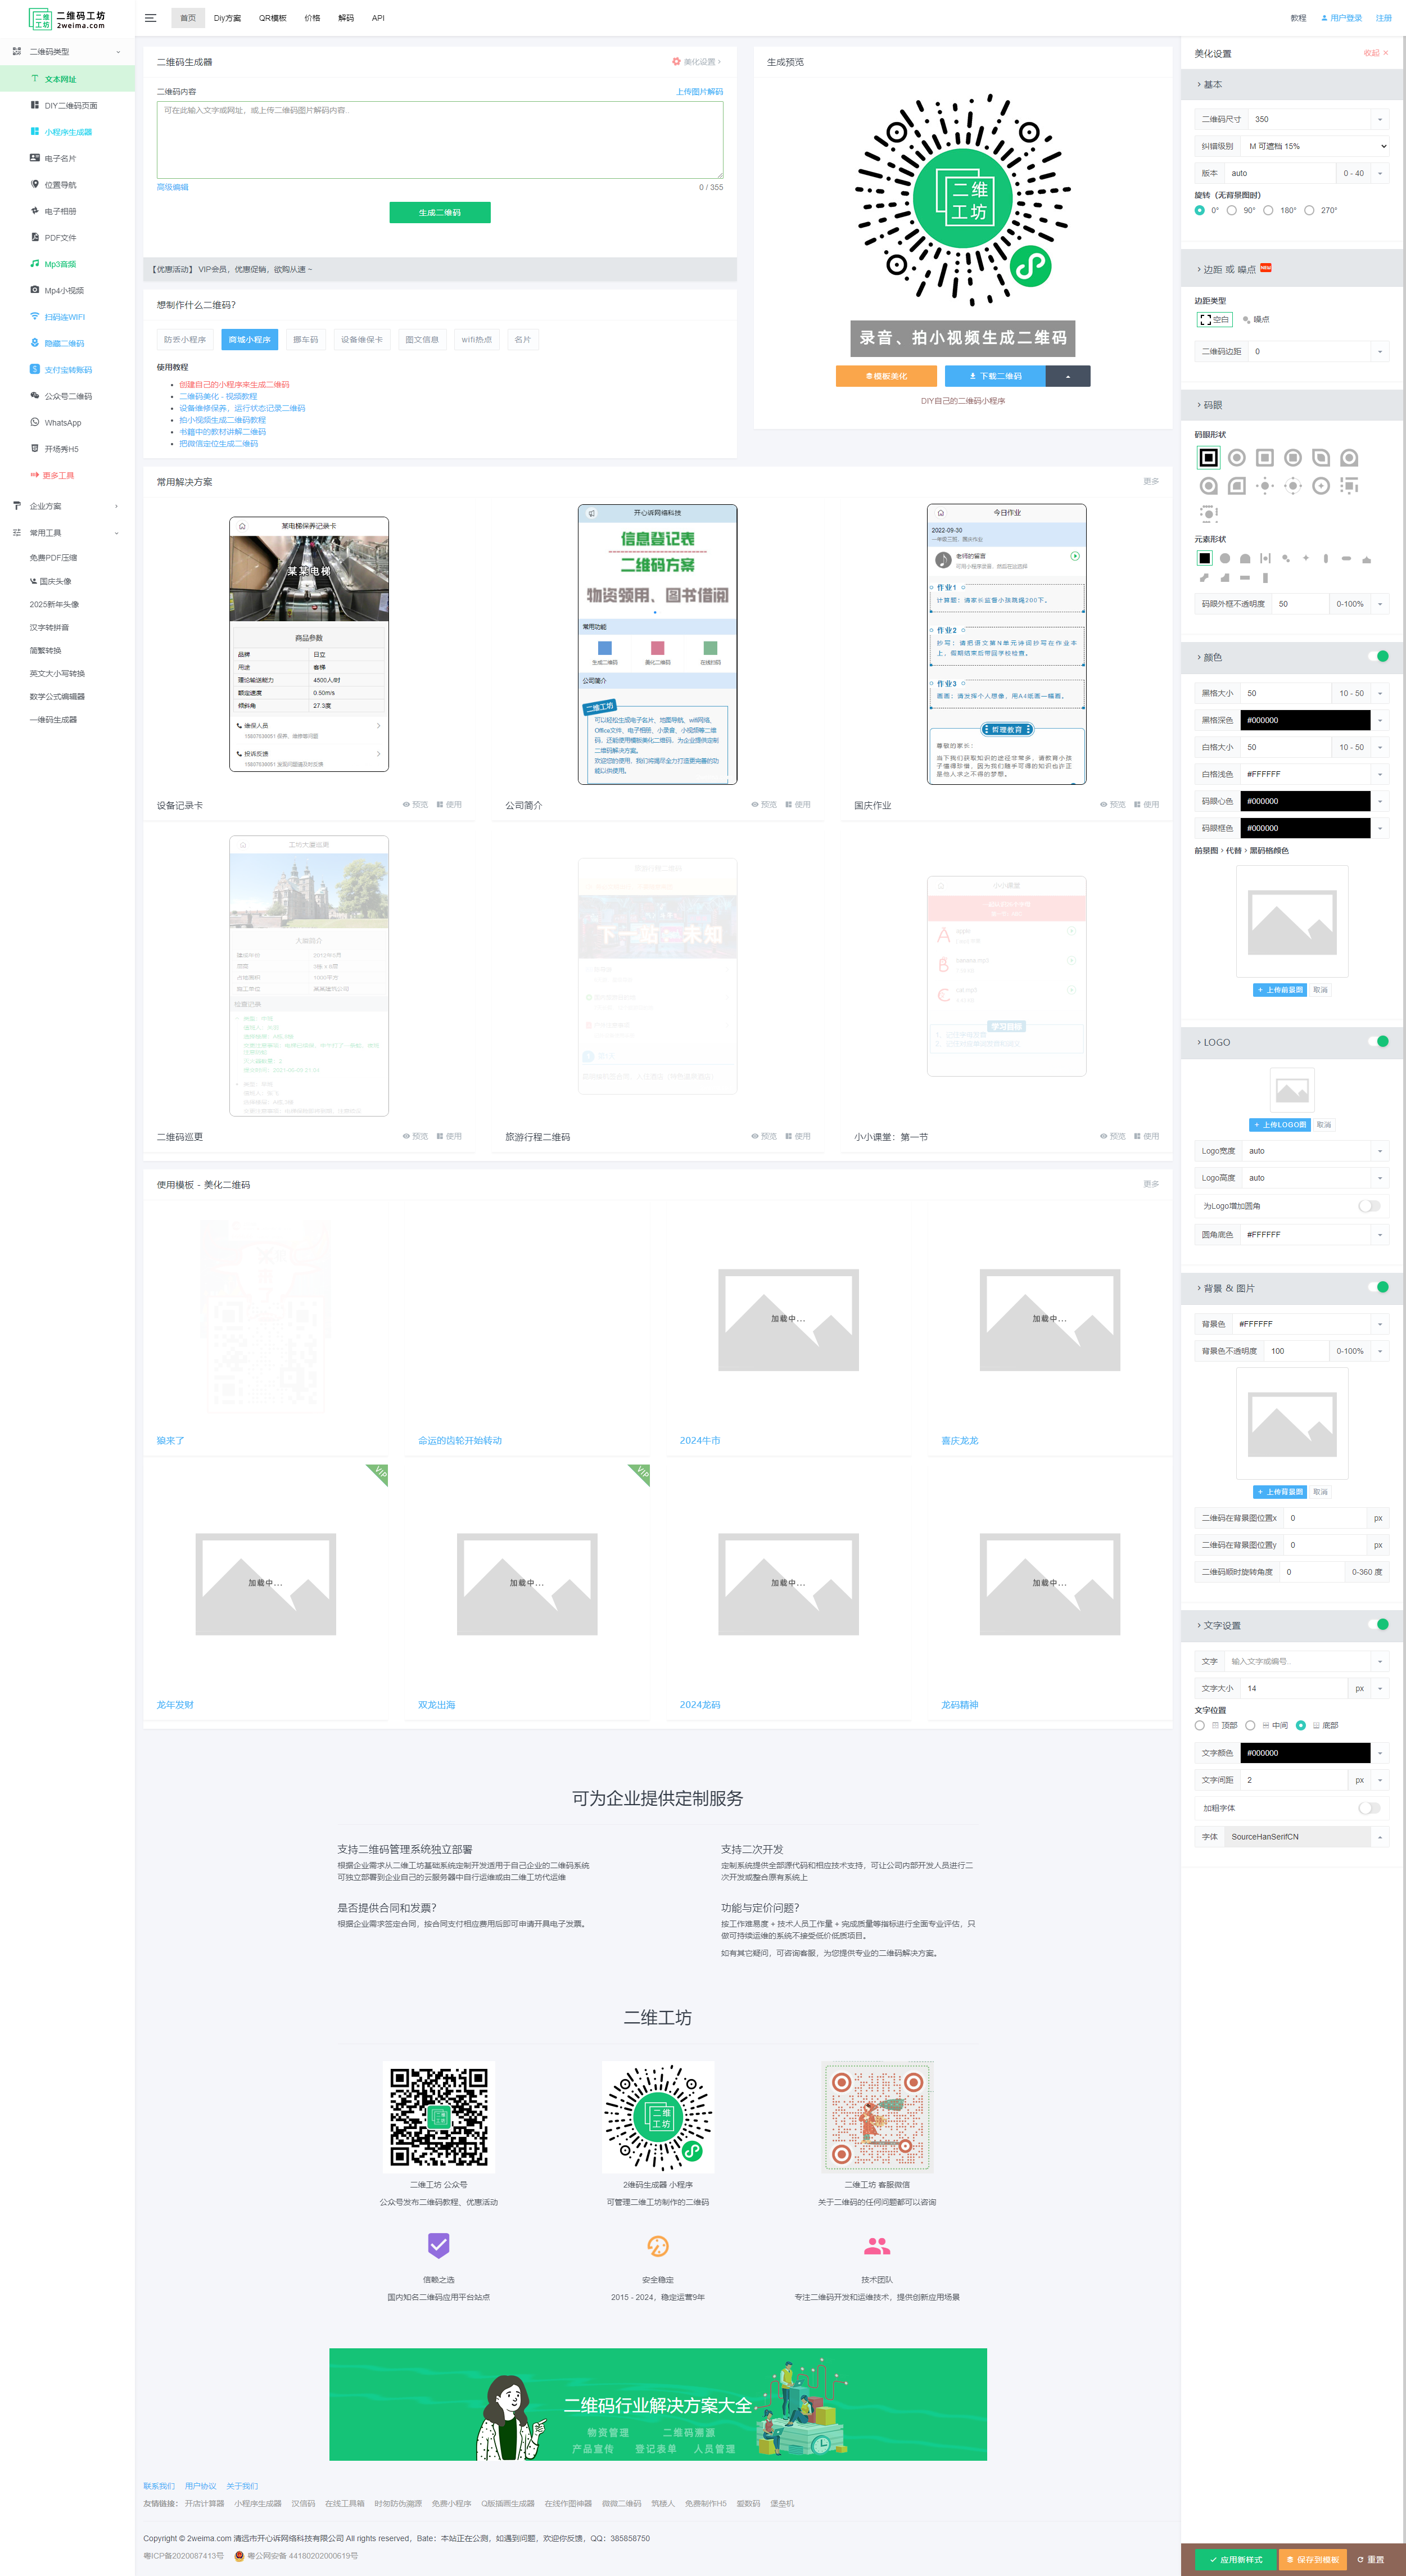The height and width of the screenshot is (2576, 1406).
Task: Select 90° rotation radio button
Action: tap(1232, 210)
